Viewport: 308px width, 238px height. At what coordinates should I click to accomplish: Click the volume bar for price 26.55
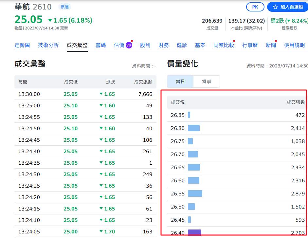click(195, 193)
